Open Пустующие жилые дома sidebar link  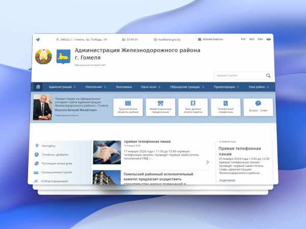[x=57, y=163]
